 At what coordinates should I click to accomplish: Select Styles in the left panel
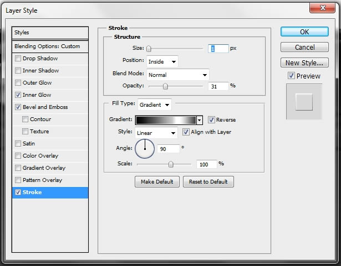click(50, 33)
